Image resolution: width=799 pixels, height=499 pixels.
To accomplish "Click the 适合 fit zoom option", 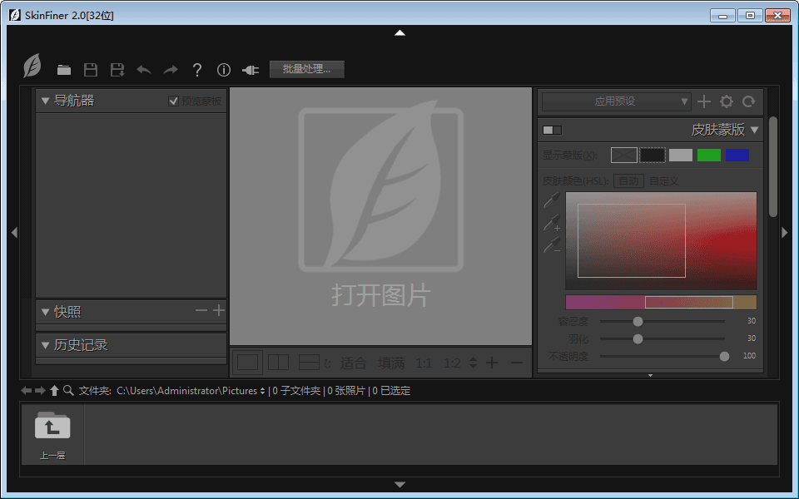I will (353, 363).
